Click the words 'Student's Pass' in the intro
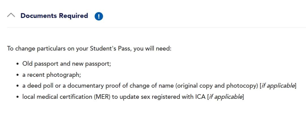This screenshot has height=120, width=306. pyautogui.click(x=110, y=49)
